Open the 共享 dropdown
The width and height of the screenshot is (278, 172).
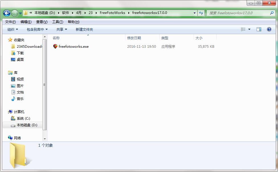[62, 29]
